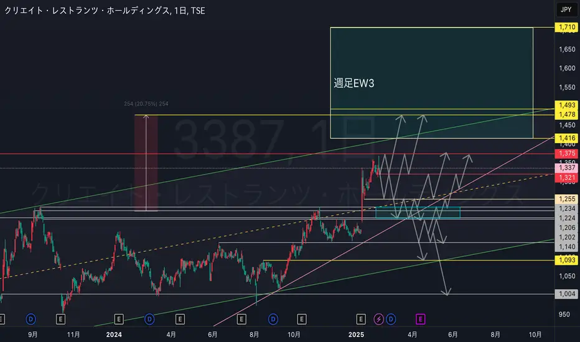Click the magenta E upcoming earnings marker

pyautogui.click(x=420, y=319)
